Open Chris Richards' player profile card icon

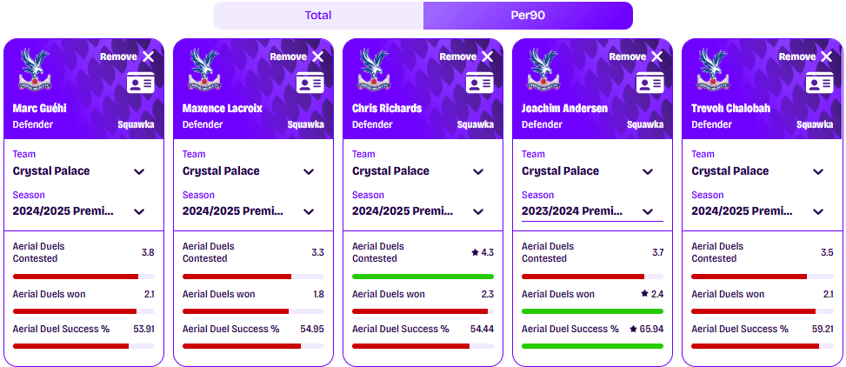480,83
